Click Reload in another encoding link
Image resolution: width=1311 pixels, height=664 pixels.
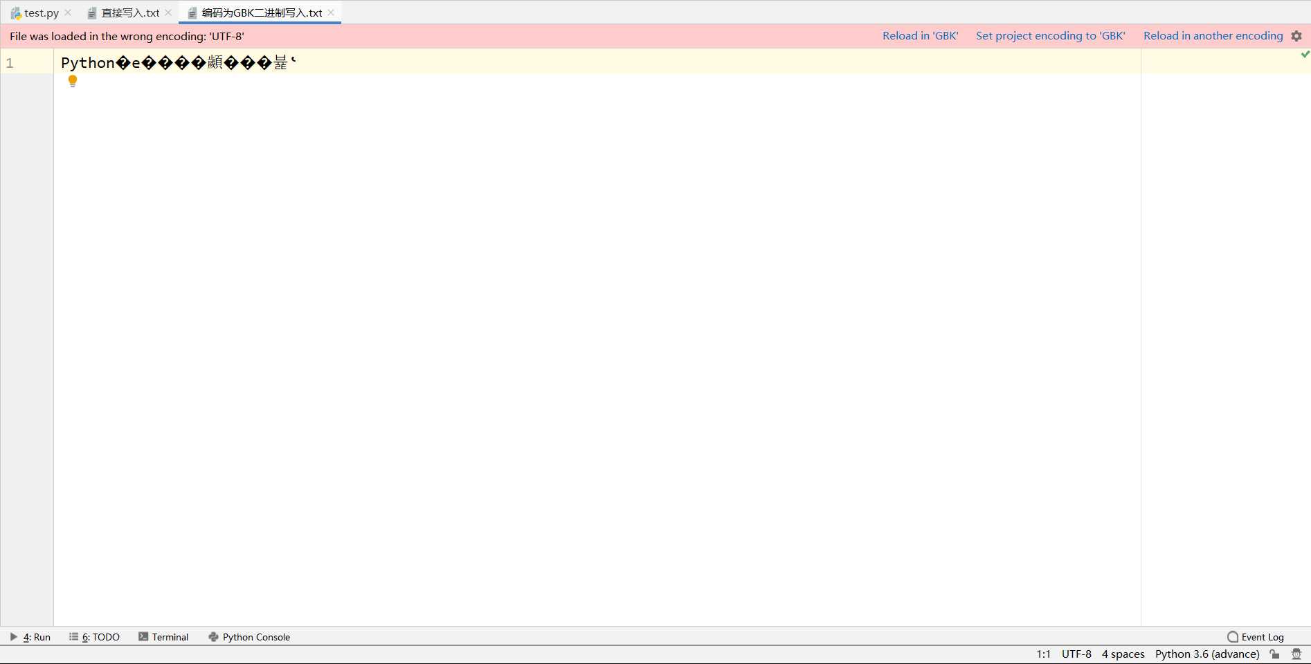coord(1213,36)
